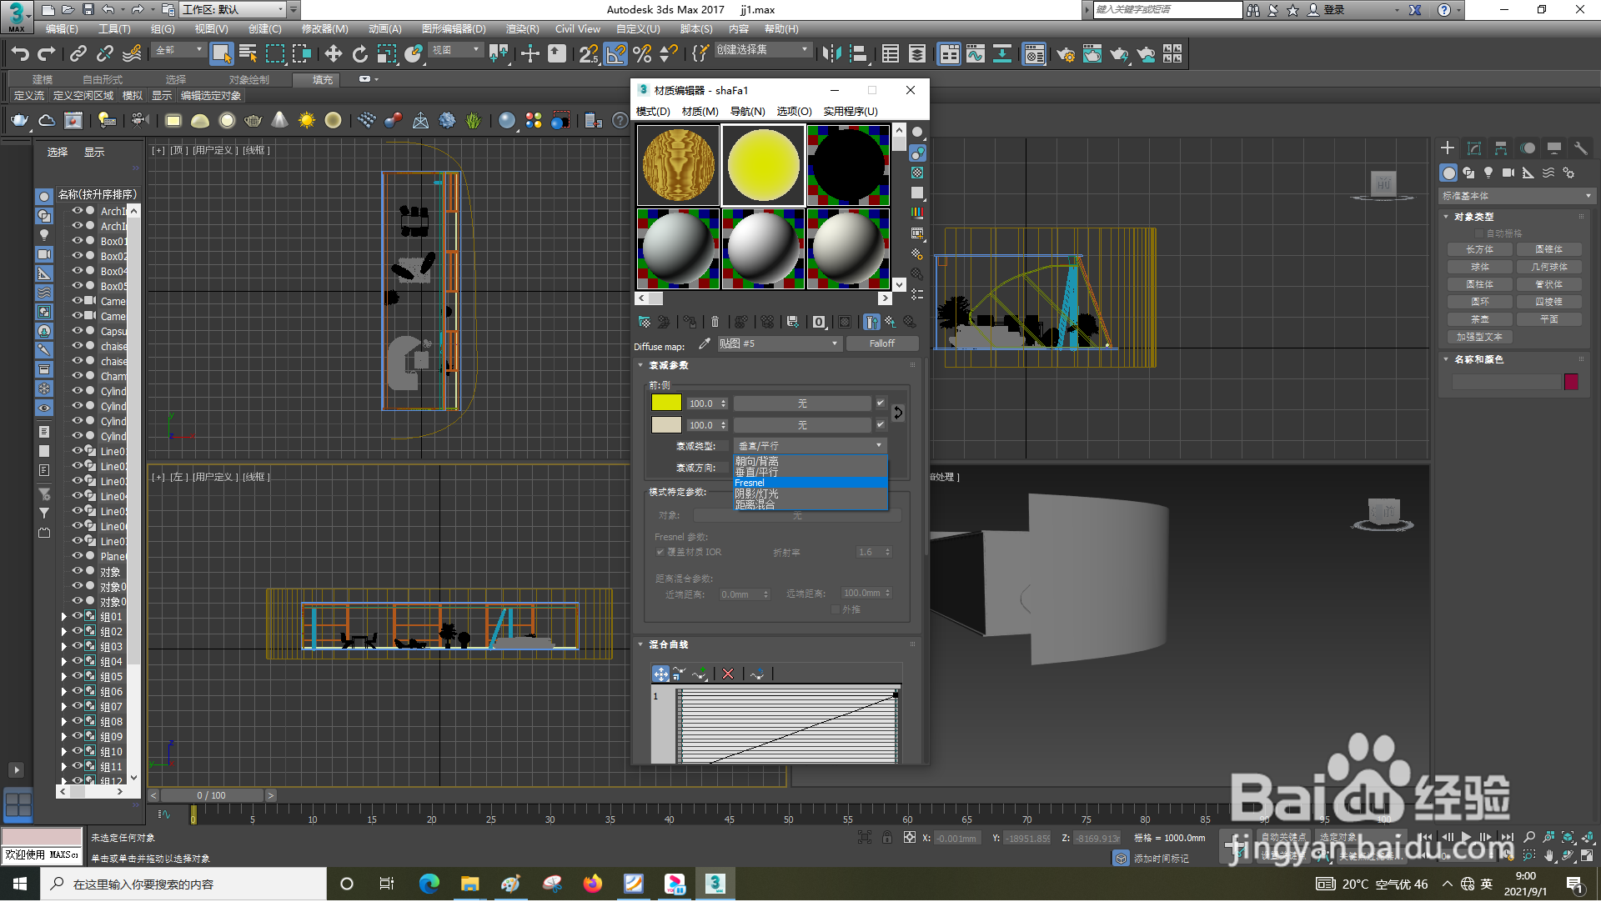The width and height of the screenshot is (1601, 902).
Task: Select the Rotate transform tool
Action: point(359,54)
